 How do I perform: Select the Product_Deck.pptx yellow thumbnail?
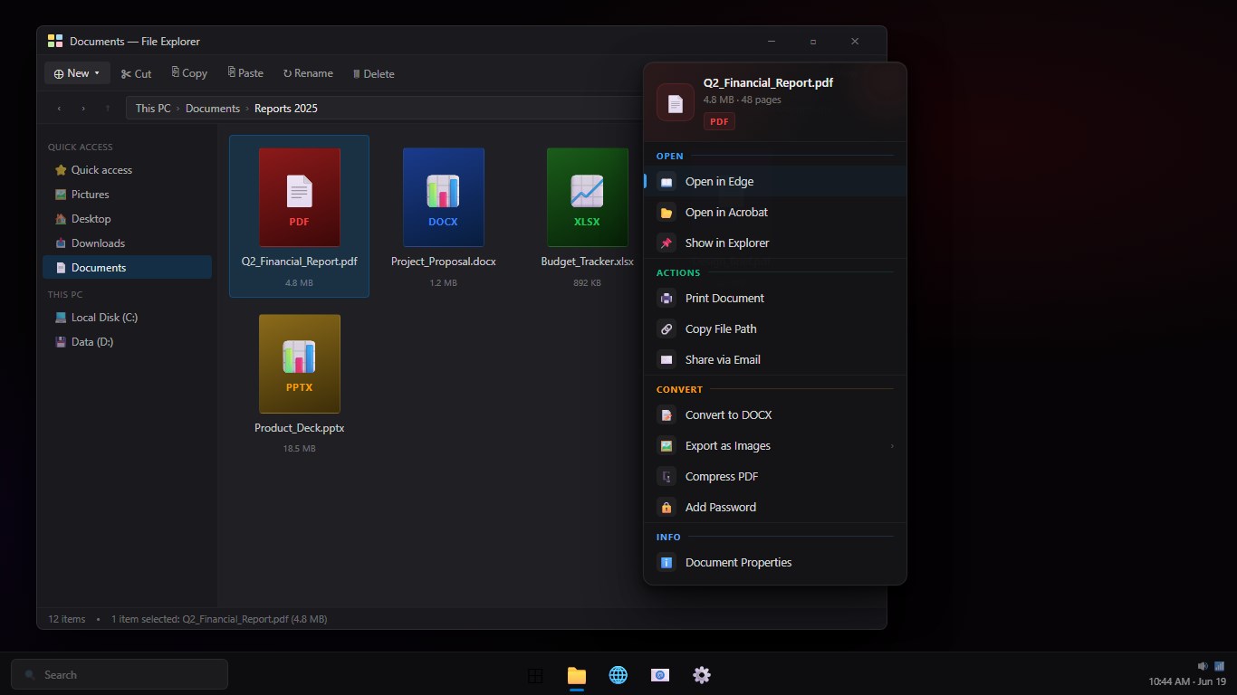coord(300,364)
